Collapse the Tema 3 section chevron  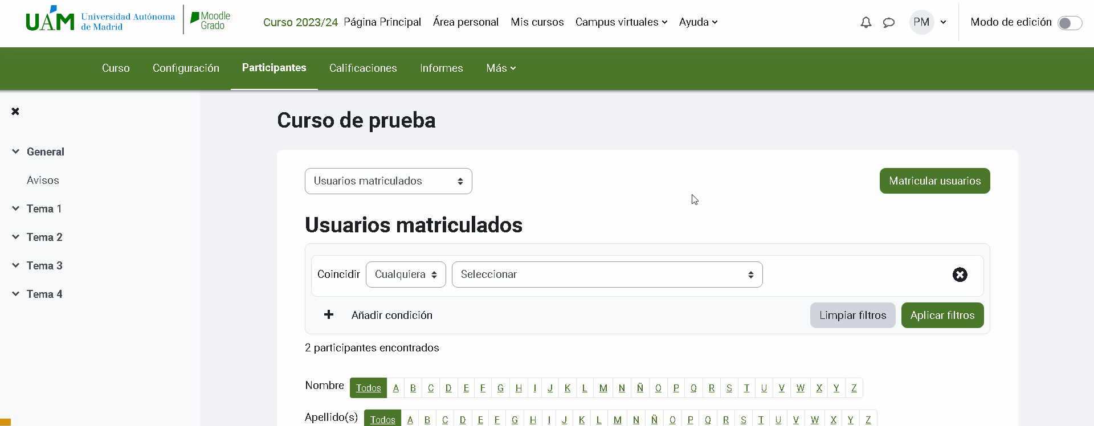(15, 265)
